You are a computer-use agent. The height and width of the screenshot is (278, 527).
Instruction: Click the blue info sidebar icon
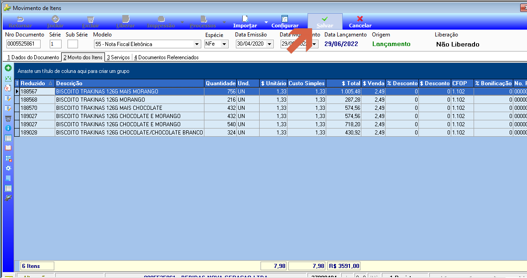[x=8, y=128]
